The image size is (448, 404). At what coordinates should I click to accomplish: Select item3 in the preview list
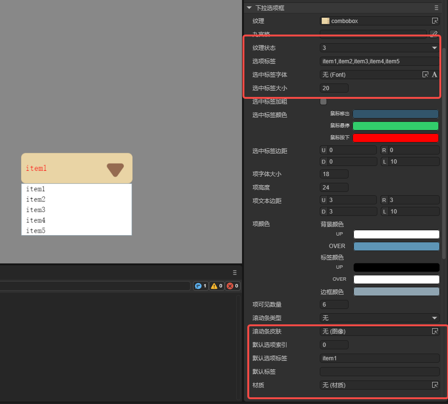[x=36, y=210]
